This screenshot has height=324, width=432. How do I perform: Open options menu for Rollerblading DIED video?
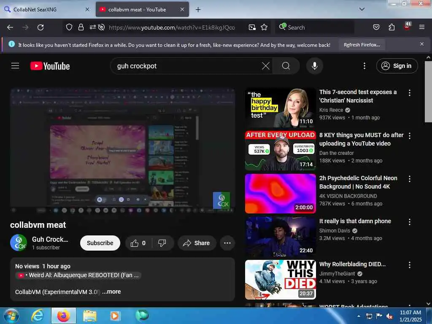pyautogui.click(x=410, y=265)
